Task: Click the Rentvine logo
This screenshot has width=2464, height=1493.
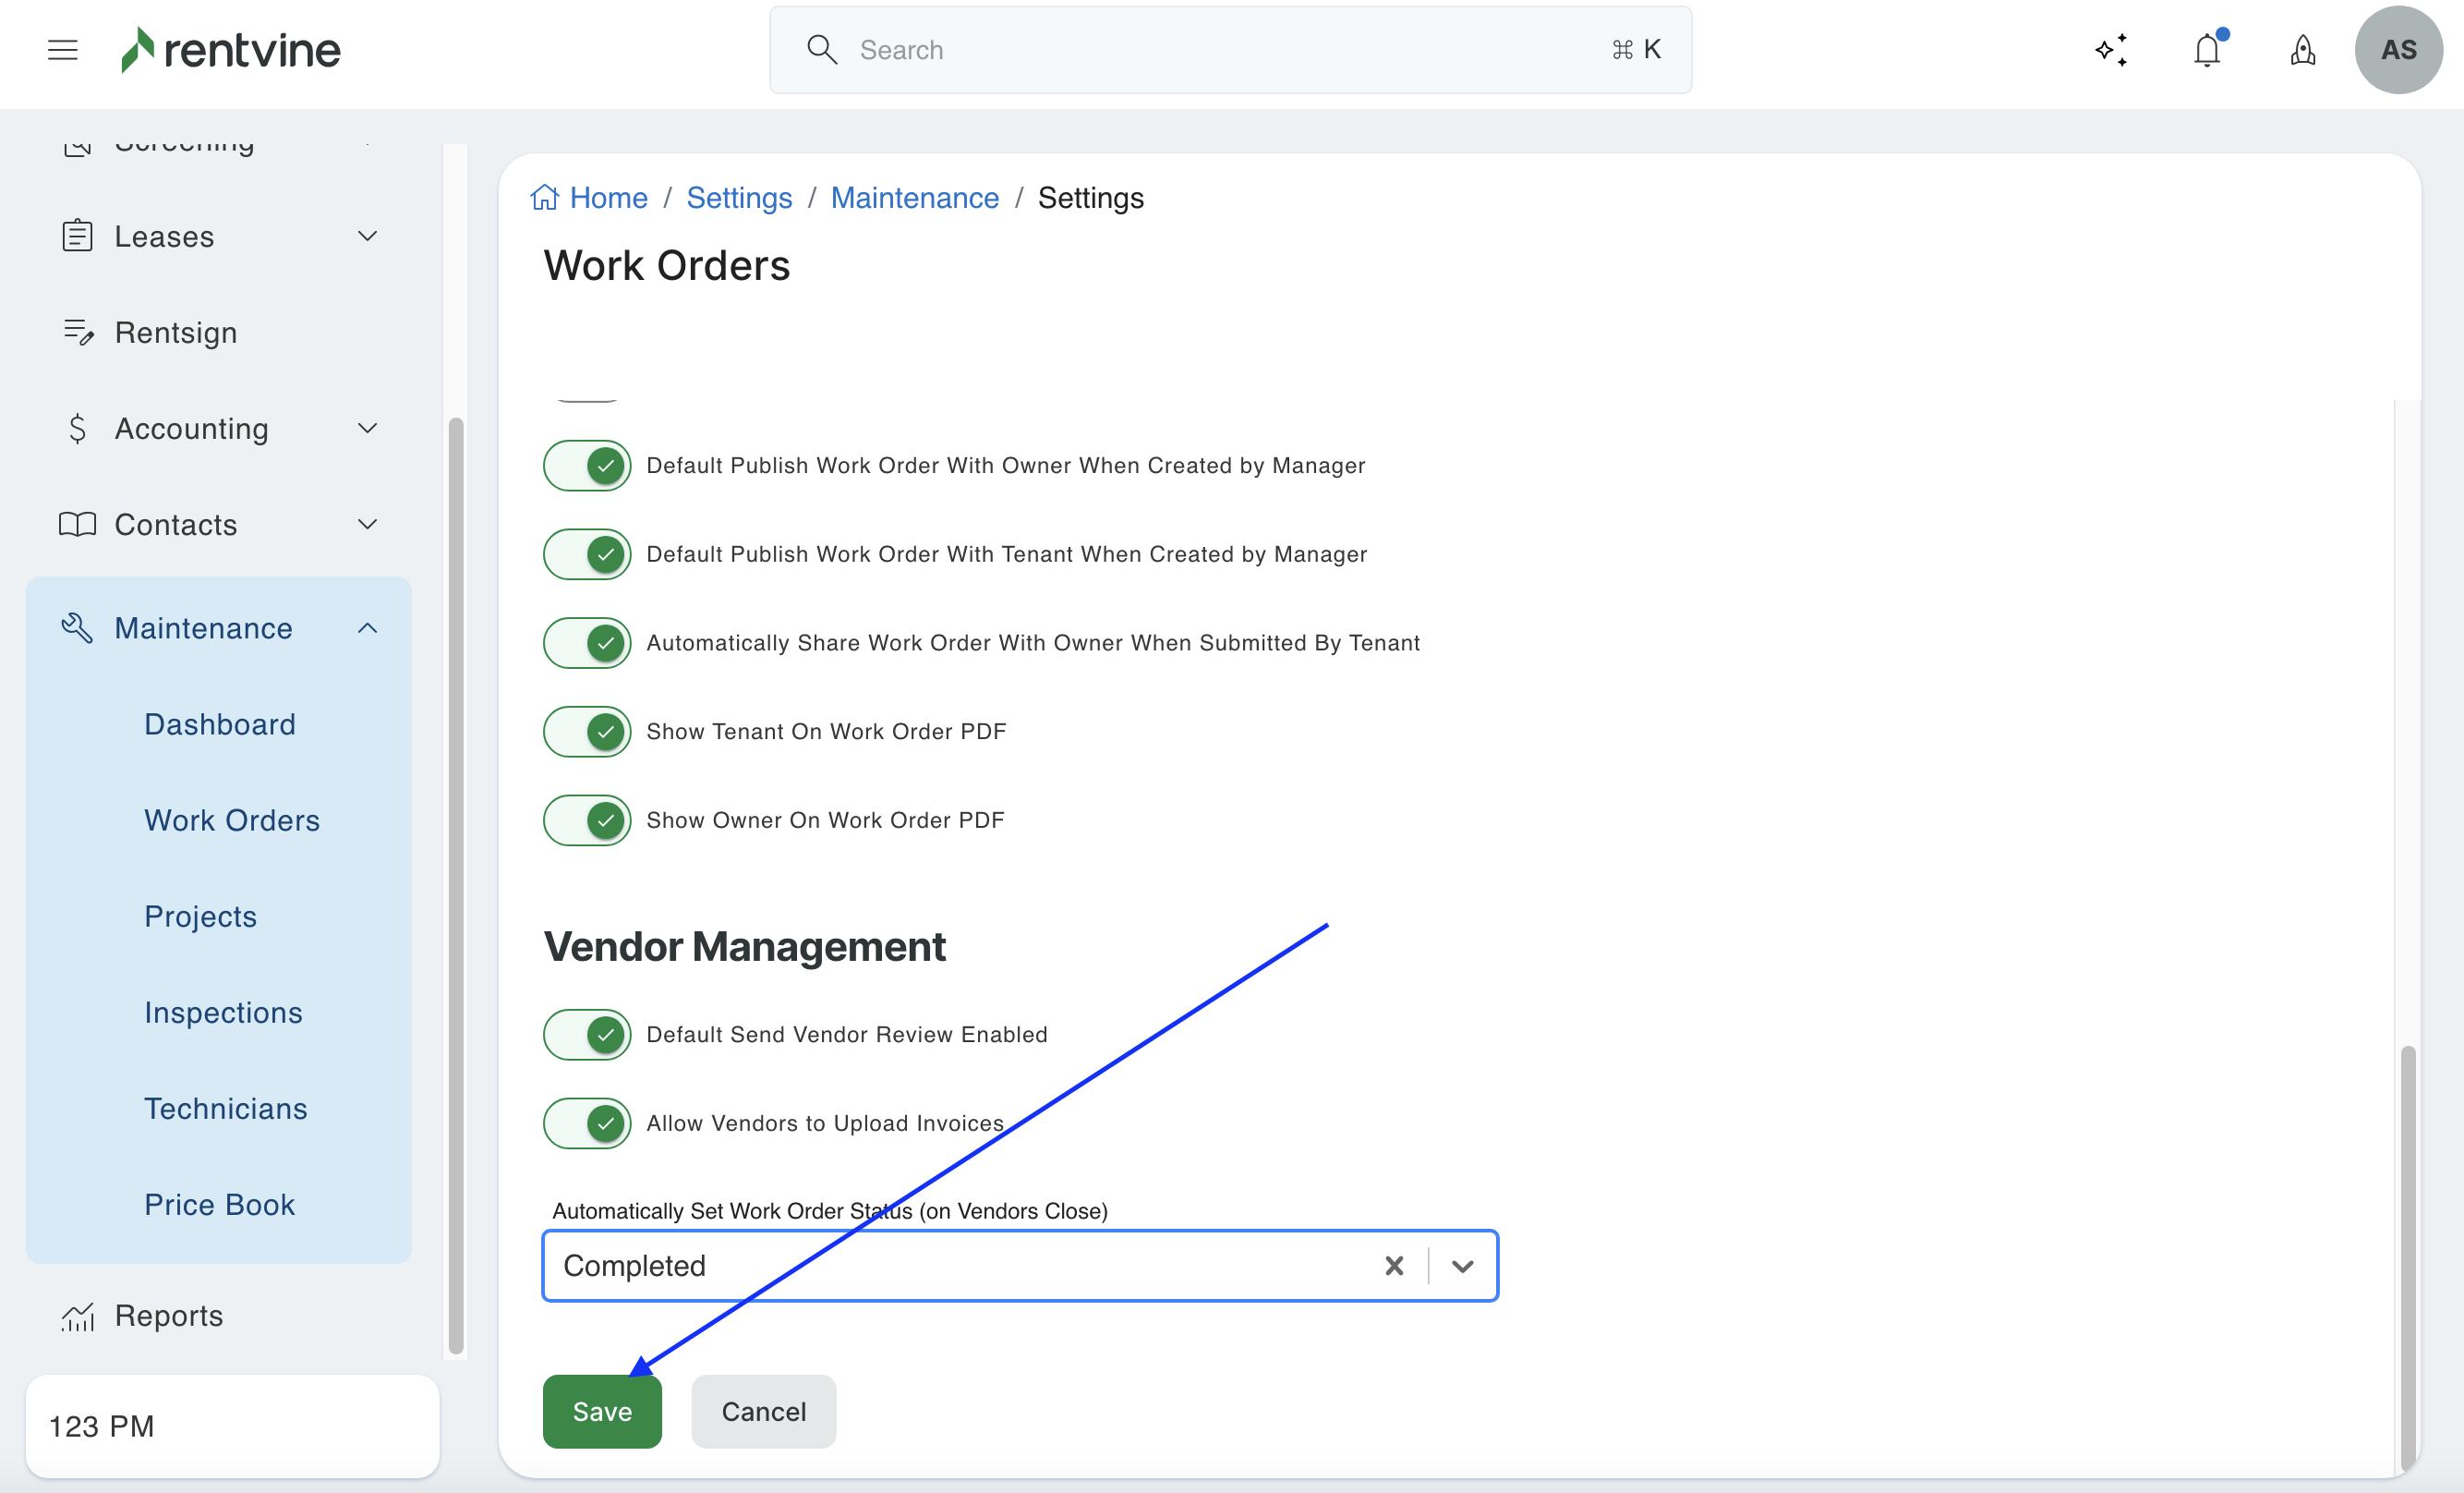Action: 231,49
